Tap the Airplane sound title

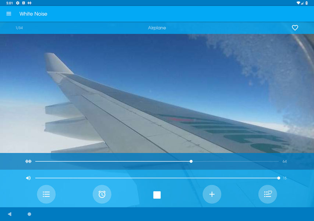click(x=157, y=28)
